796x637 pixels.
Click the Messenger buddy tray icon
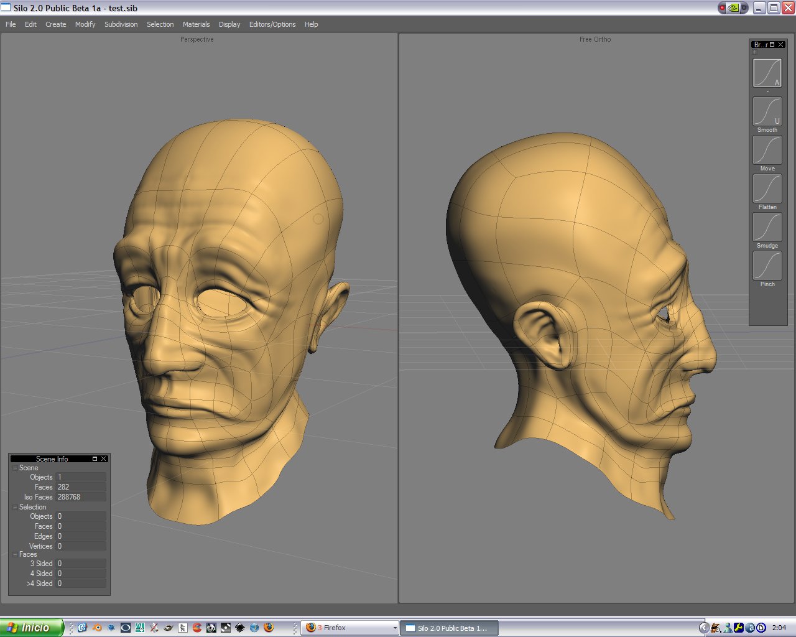(x=728, y=628)
